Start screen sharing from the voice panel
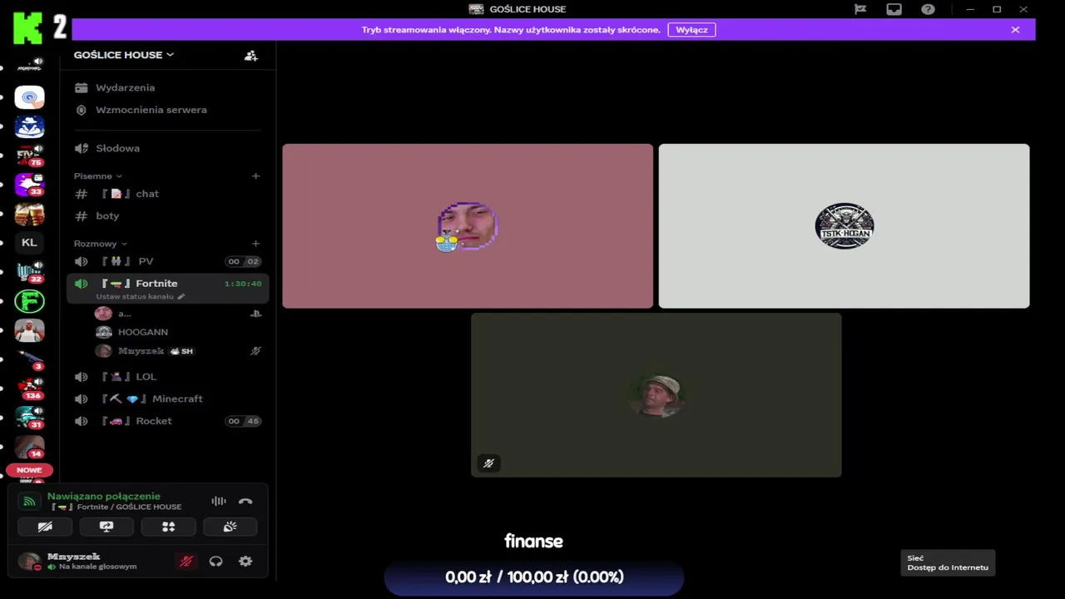This screenshot has height=599, width=1065. (106, 527)
